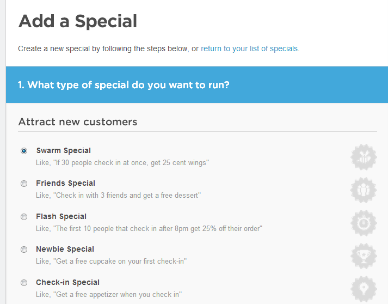Click the 'Attract new customers' section heading
Image resolution: width=388 pixels, height=304 pixels.
[x=78, y=121]
